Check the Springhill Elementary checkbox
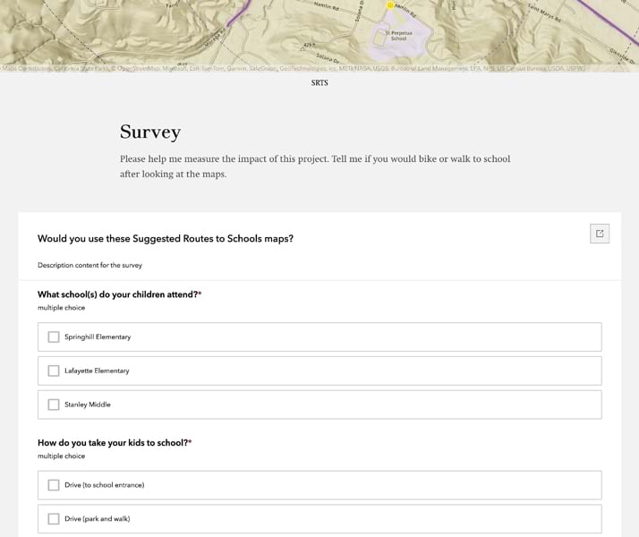 tap(54, 337)
